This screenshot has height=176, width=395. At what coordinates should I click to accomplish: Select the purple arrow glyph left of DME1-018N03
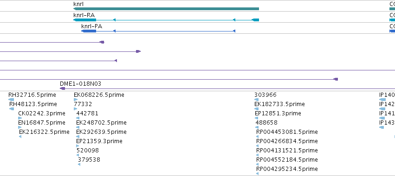[x=63, y=88]
